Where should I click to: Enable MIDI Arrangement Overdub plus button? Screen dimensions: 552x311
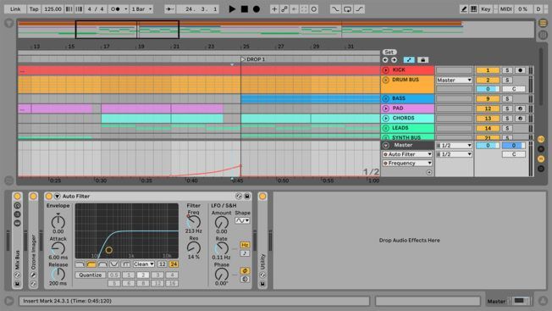[x=274, y=9]
